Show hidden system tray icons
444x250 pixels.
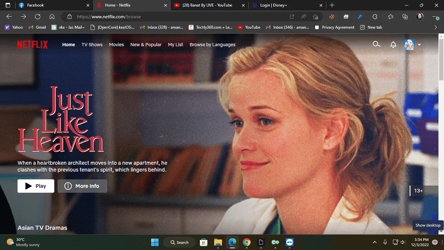coord(375,242)
